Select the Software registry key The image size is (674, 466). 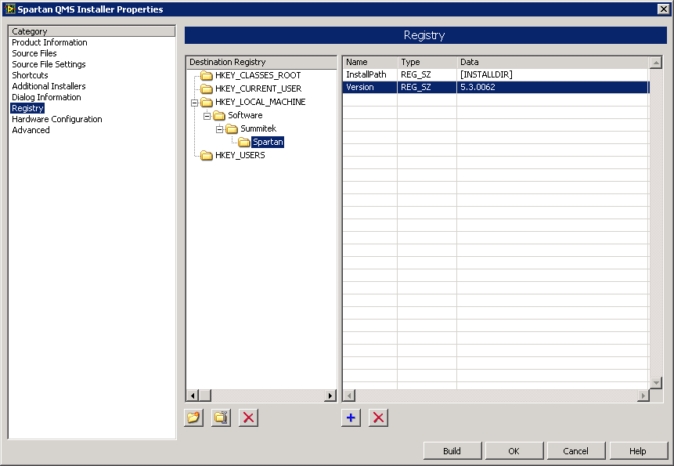point(245,116)
